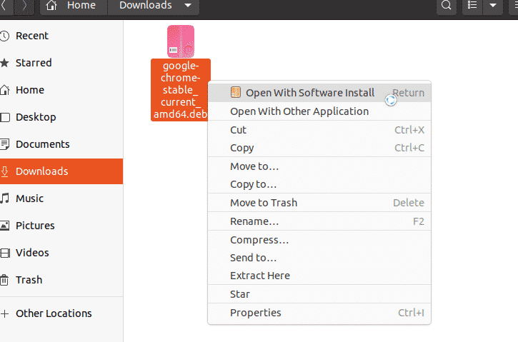Click the plus icon beside Other Locations
Screen dimensions: 518x342
(4, 313)
